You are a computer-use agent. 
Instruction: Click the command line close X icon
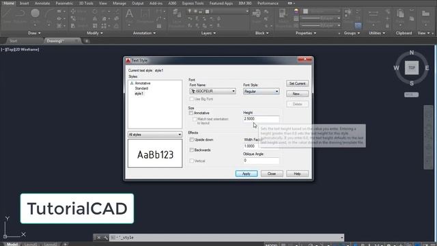pos(98,238)
